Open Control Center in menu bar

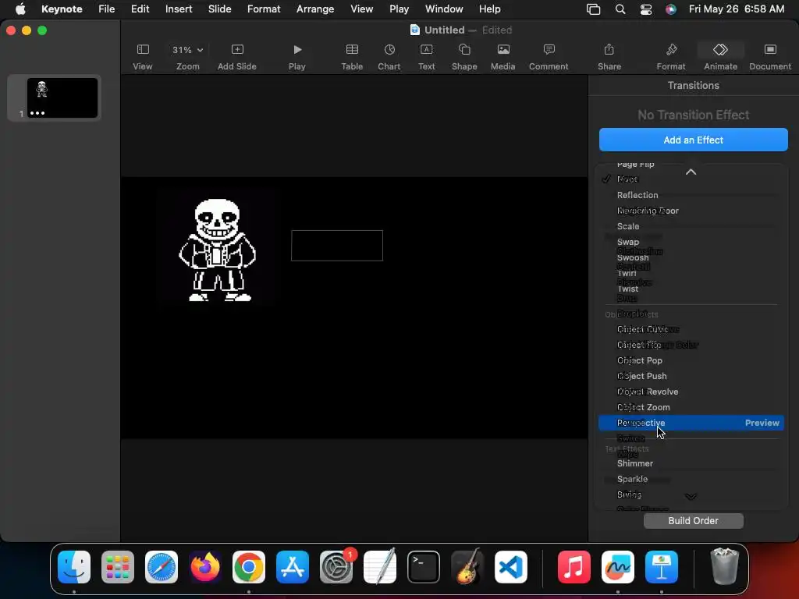tap(645, 9)
